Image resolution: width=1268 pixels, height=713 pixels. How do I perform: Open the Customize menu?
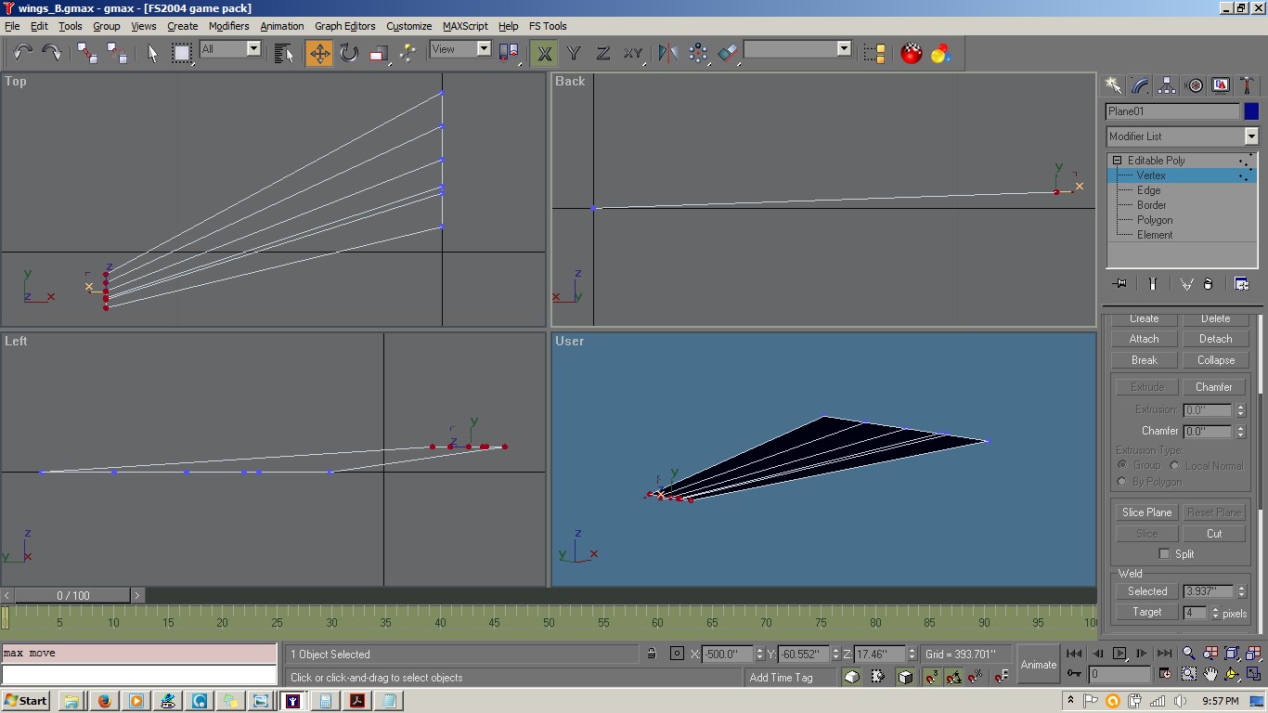click(x=408, y=26)
